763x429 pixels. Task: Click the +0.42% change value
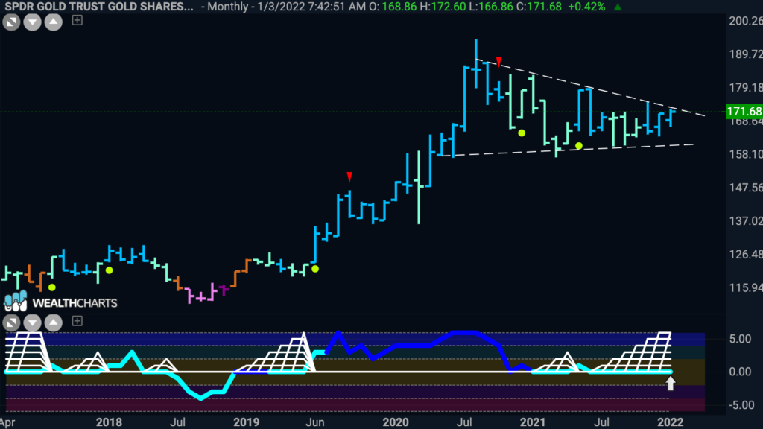tap(586, 7)
